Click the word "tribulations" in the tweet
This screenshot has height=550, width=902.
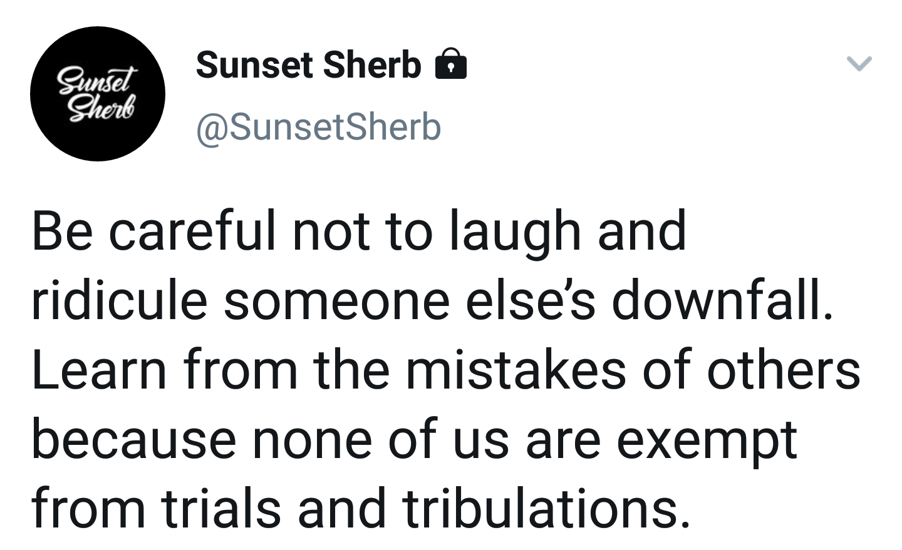[x=541, y=508]
